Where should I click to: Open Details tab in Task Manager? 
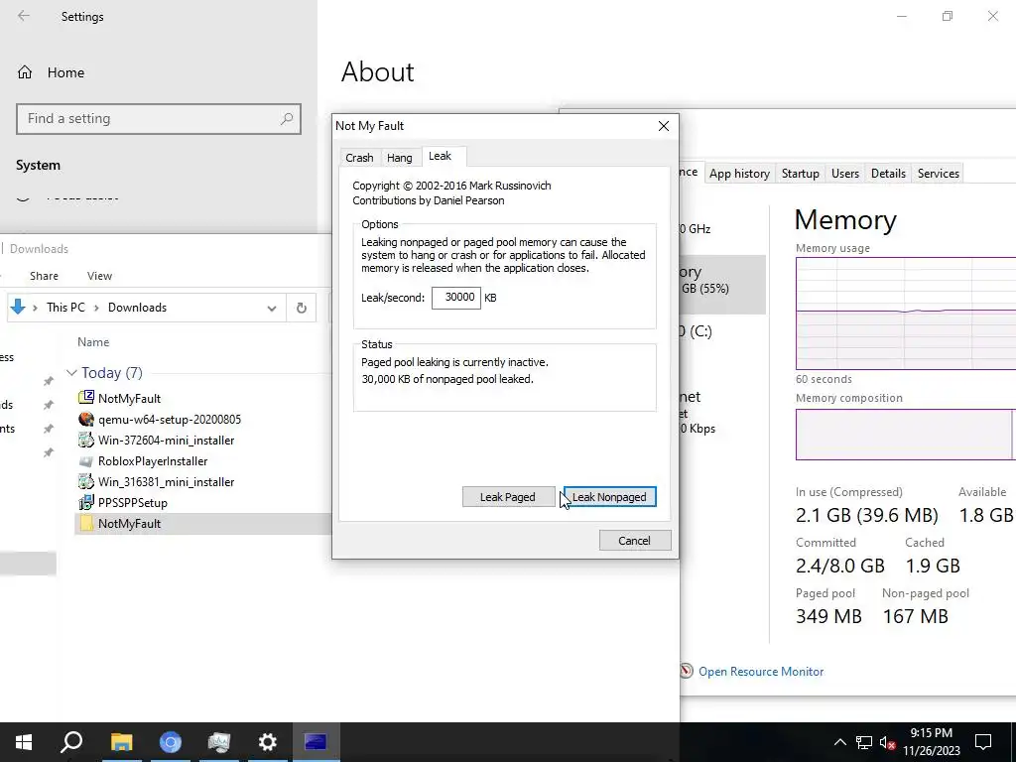pyautogui.click(x=888, y=174)
